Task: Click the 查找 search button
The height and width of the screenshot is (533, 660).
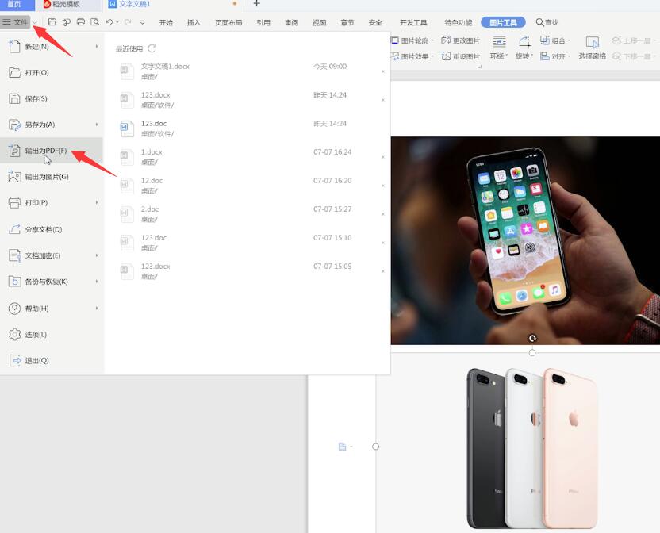Action: pyautogui.click(x=547, y=22)
